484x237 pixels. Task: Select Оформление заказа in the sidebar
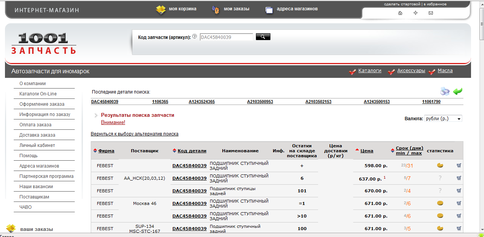(42, 104)
